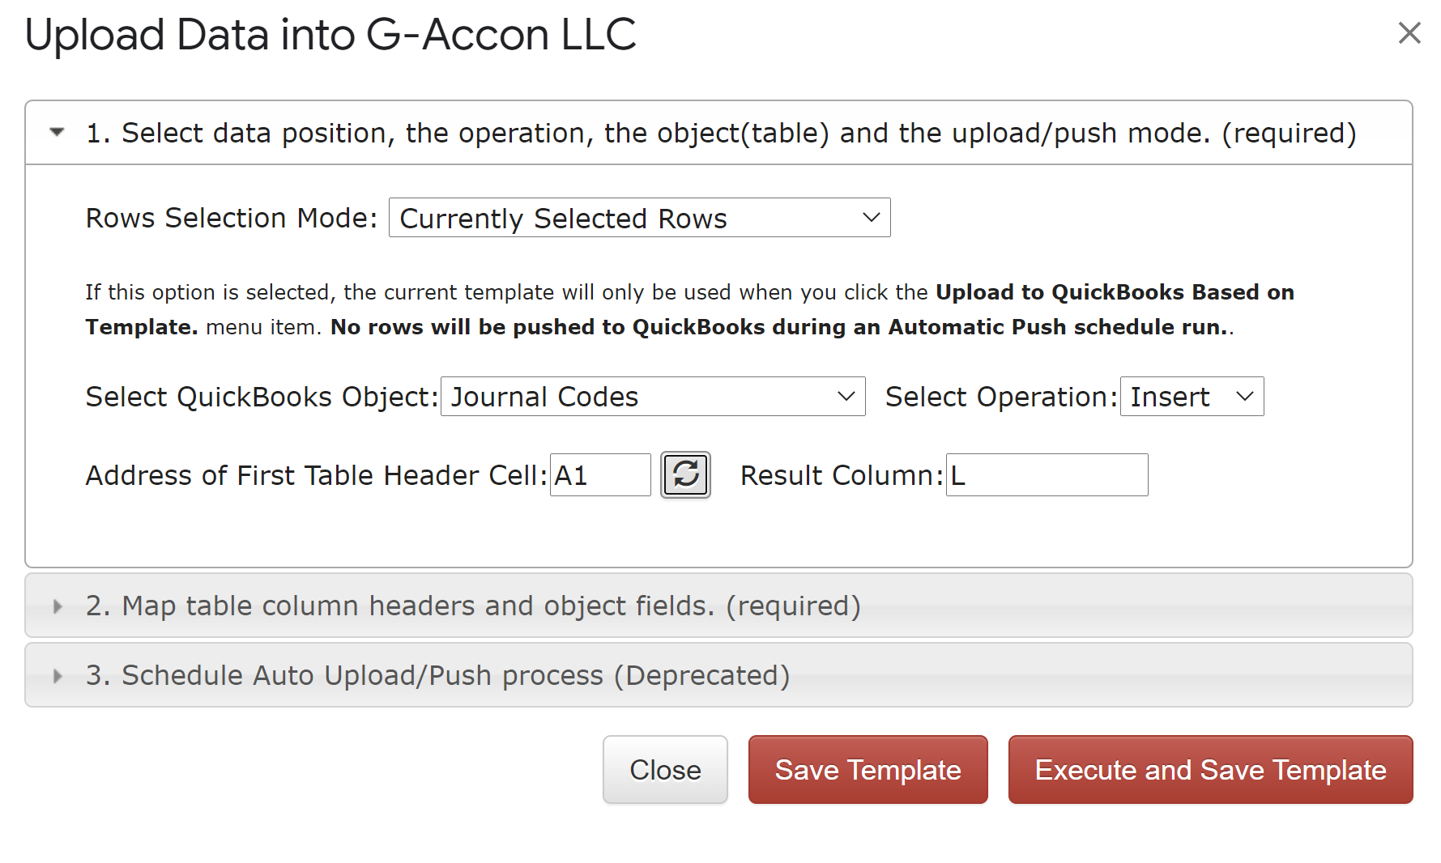
Task: Open the Select QuickBooks Object dropdown
Action: point(653,397)
